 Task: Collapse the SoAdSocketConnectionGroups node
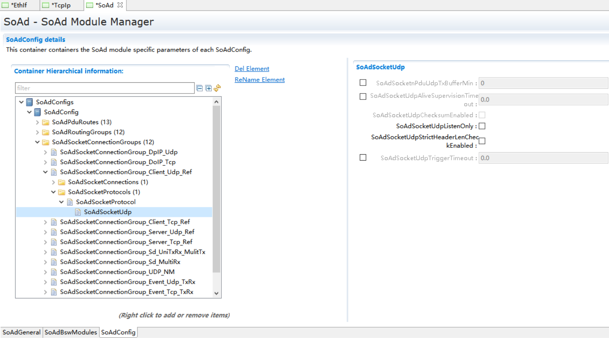tap(37, 142)
